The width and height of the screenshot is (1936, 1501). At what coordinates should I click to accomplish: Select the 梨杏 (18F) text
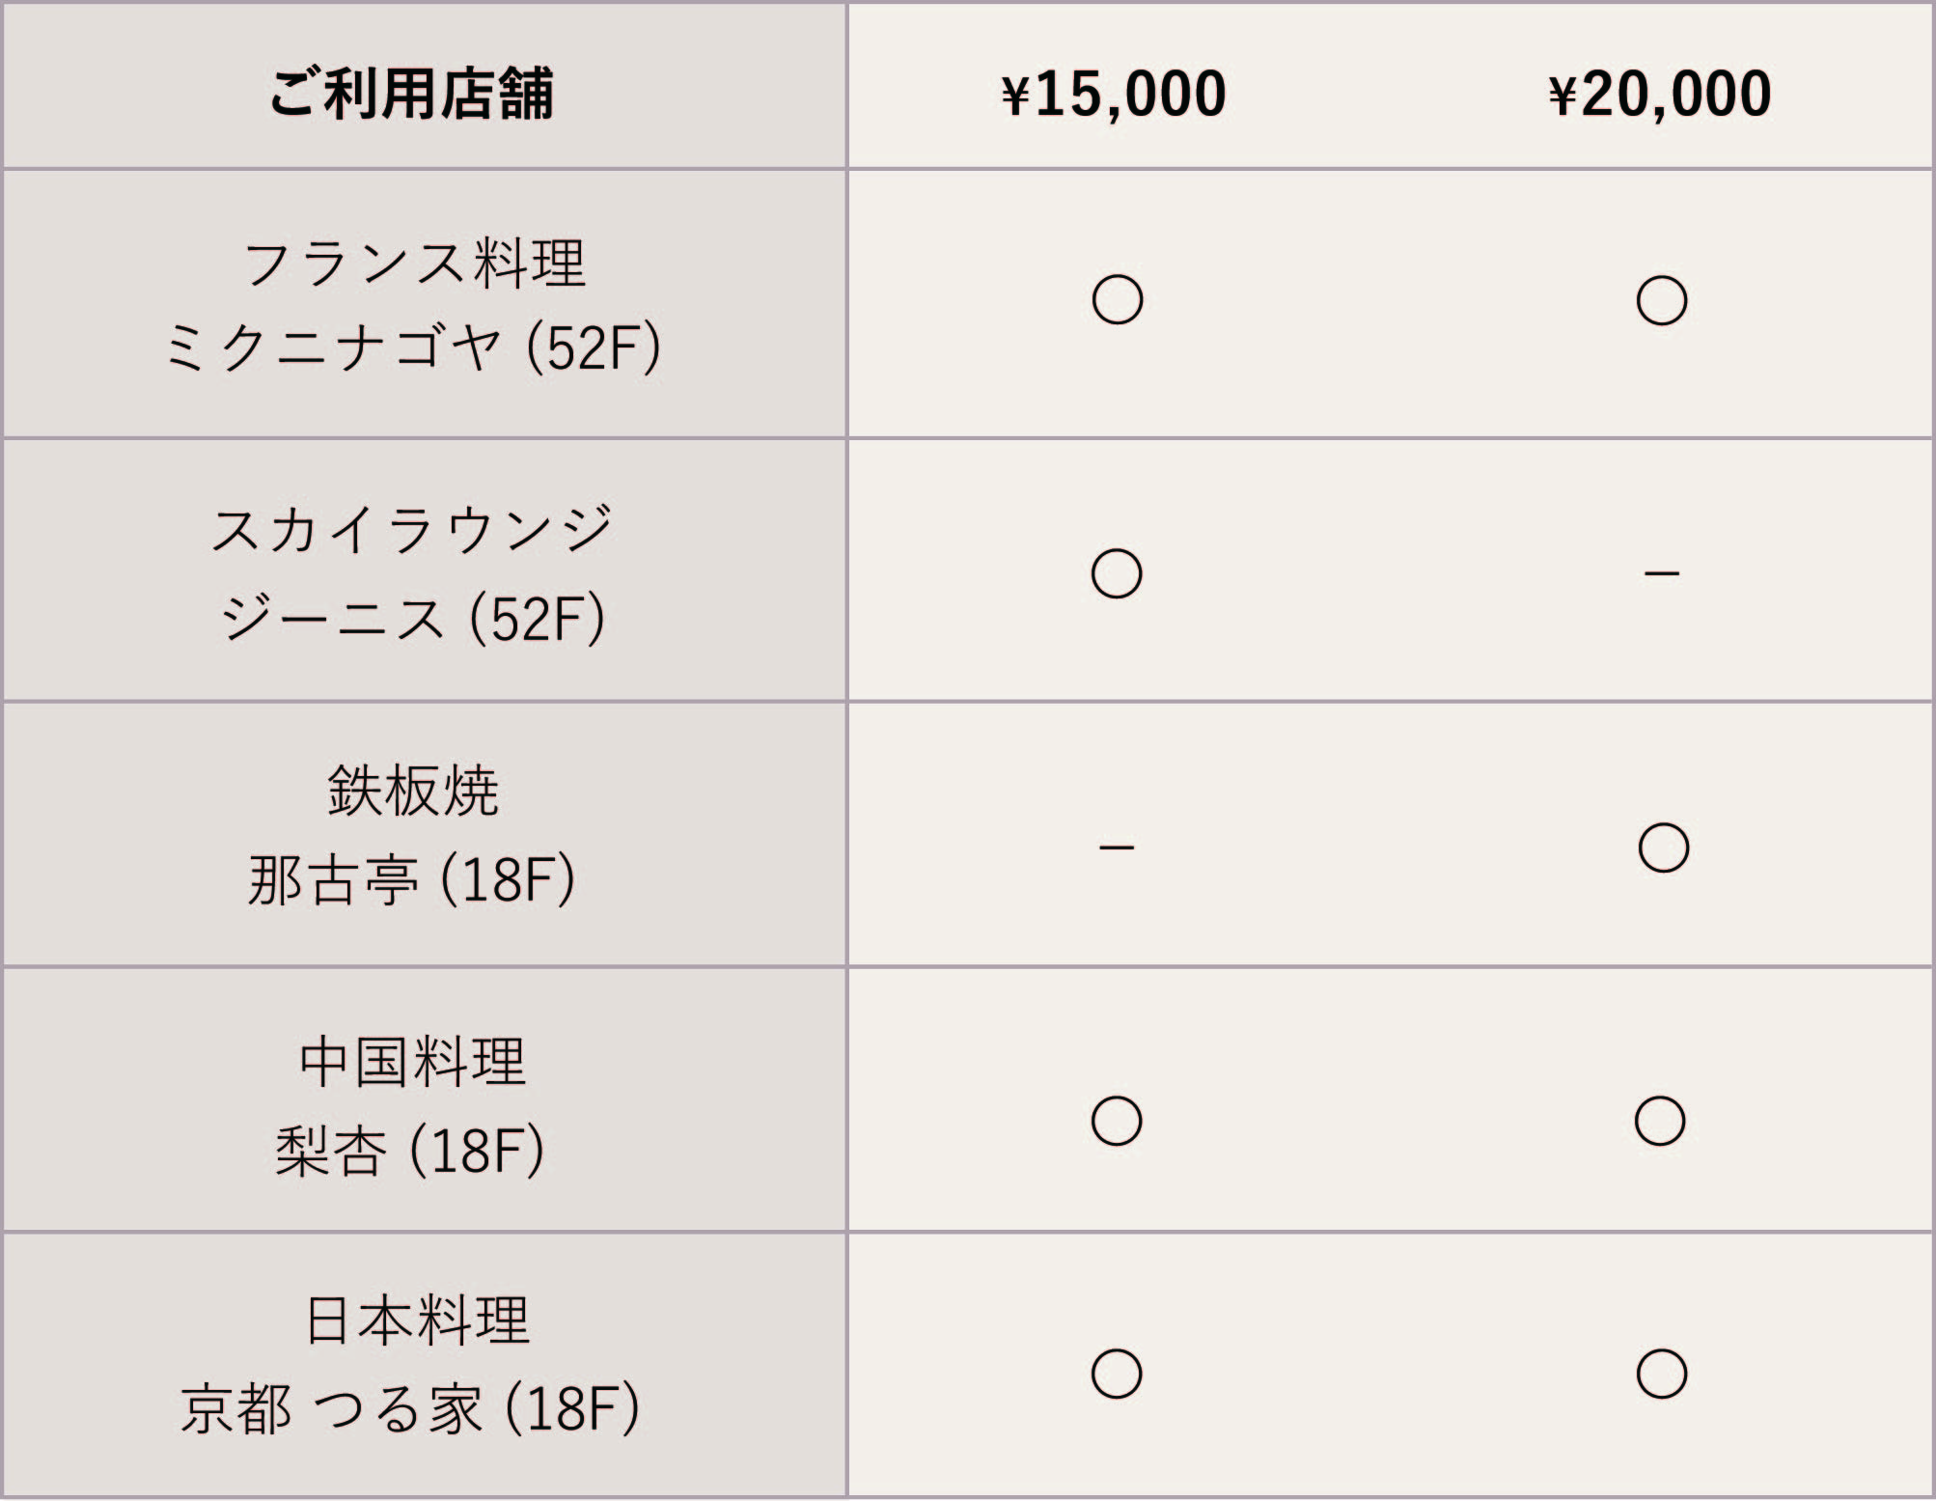click(410, 1151)
